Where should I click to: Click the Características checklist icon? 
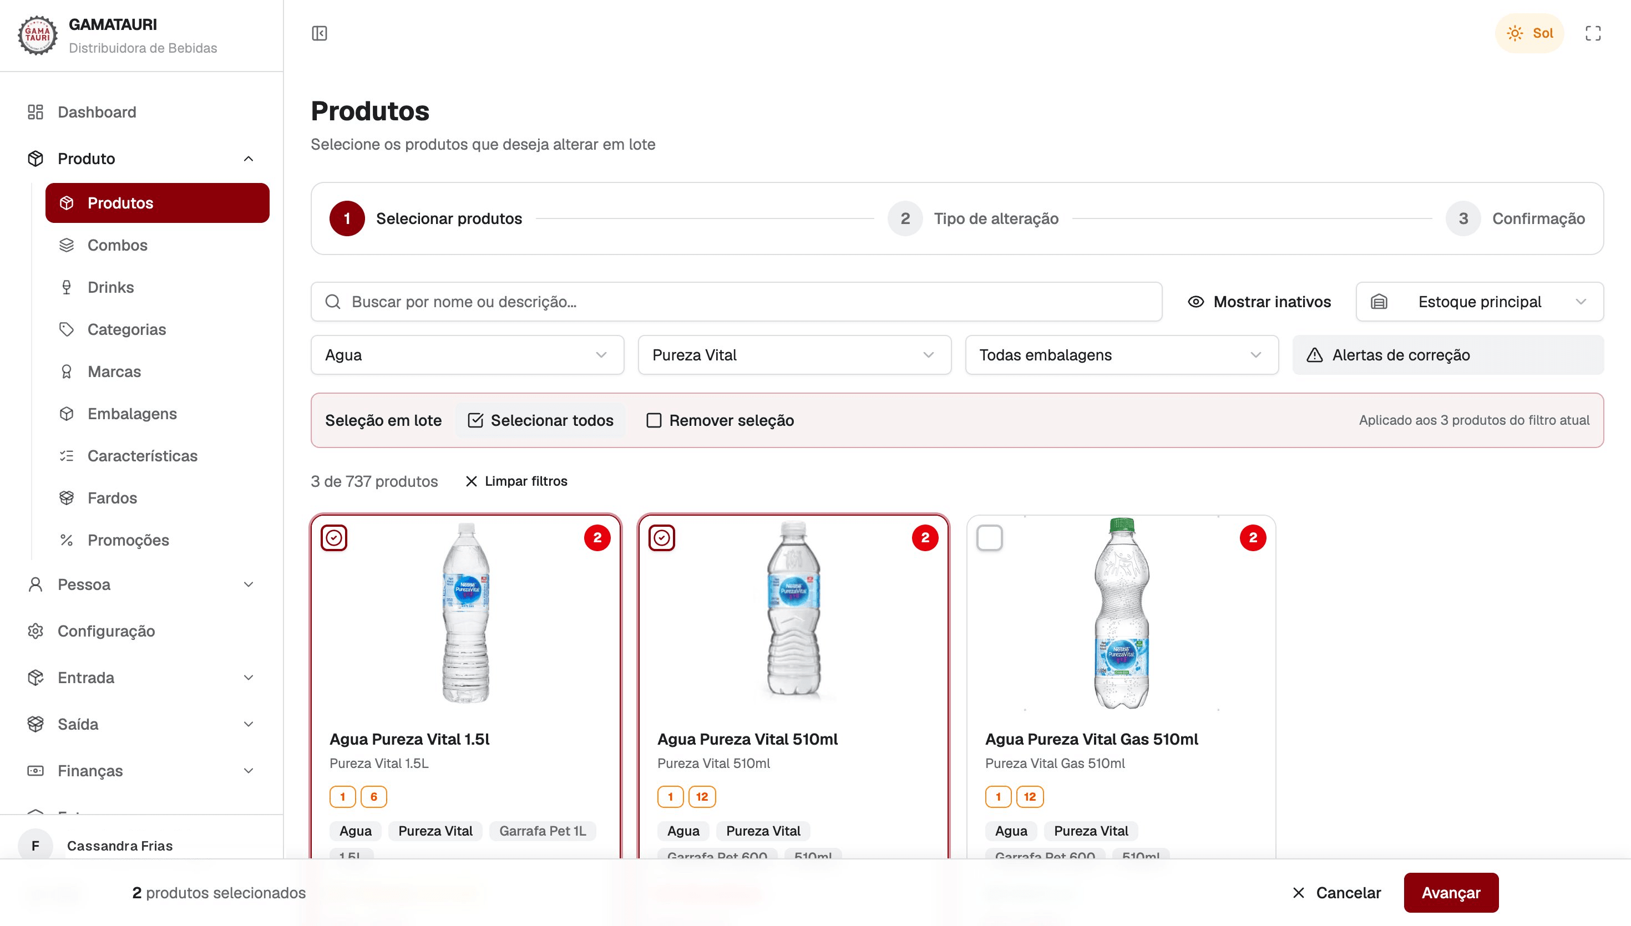(67, 456)
